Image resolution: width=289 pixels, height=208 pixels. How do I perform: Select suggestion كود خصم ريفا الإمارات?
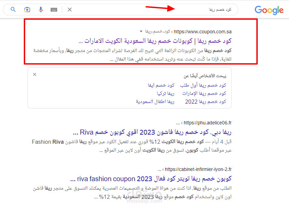click(x=204, y=93)
